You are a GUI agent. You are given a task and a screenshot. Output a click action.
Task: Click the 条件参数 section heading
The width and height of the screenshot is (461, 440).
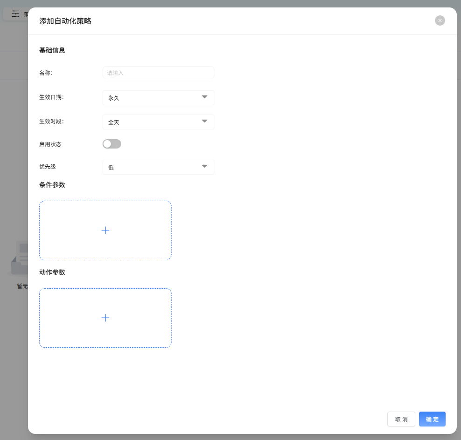(52, 185)
